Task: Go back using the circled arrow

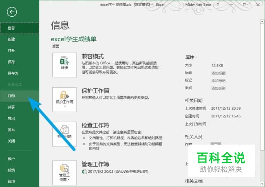Action: click(x=12, y=12)
